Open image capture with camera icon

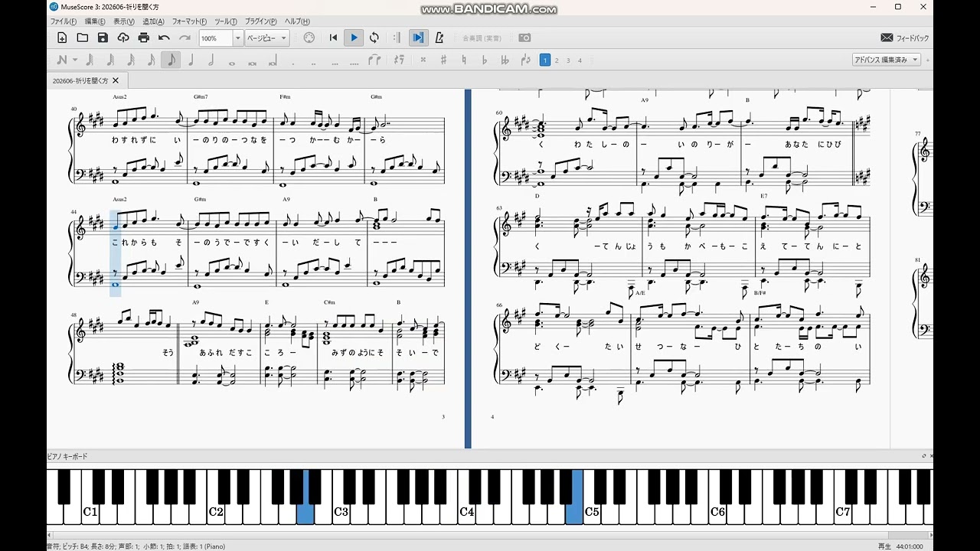point(524,37)
